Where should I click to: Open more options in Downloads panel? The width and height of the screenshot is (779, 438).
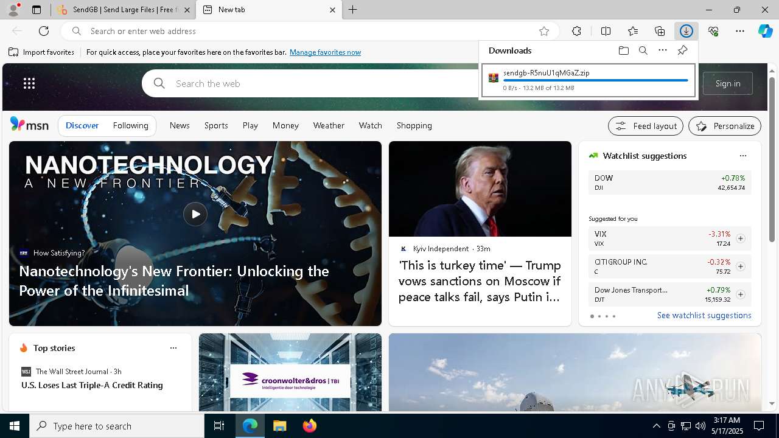(663, 50)
